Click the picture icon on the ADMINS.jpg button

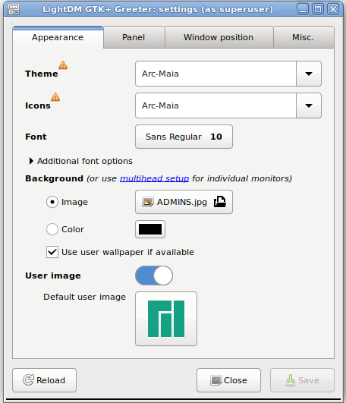click(x=148, y=202)
